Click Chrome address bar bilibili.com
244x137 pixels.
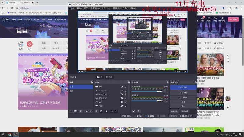(25, 8)
